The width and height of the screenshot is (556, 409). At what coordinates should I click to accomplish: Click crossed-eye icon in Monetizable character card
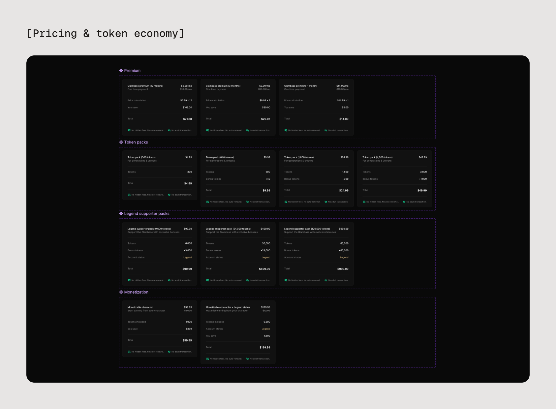(169, 352)
